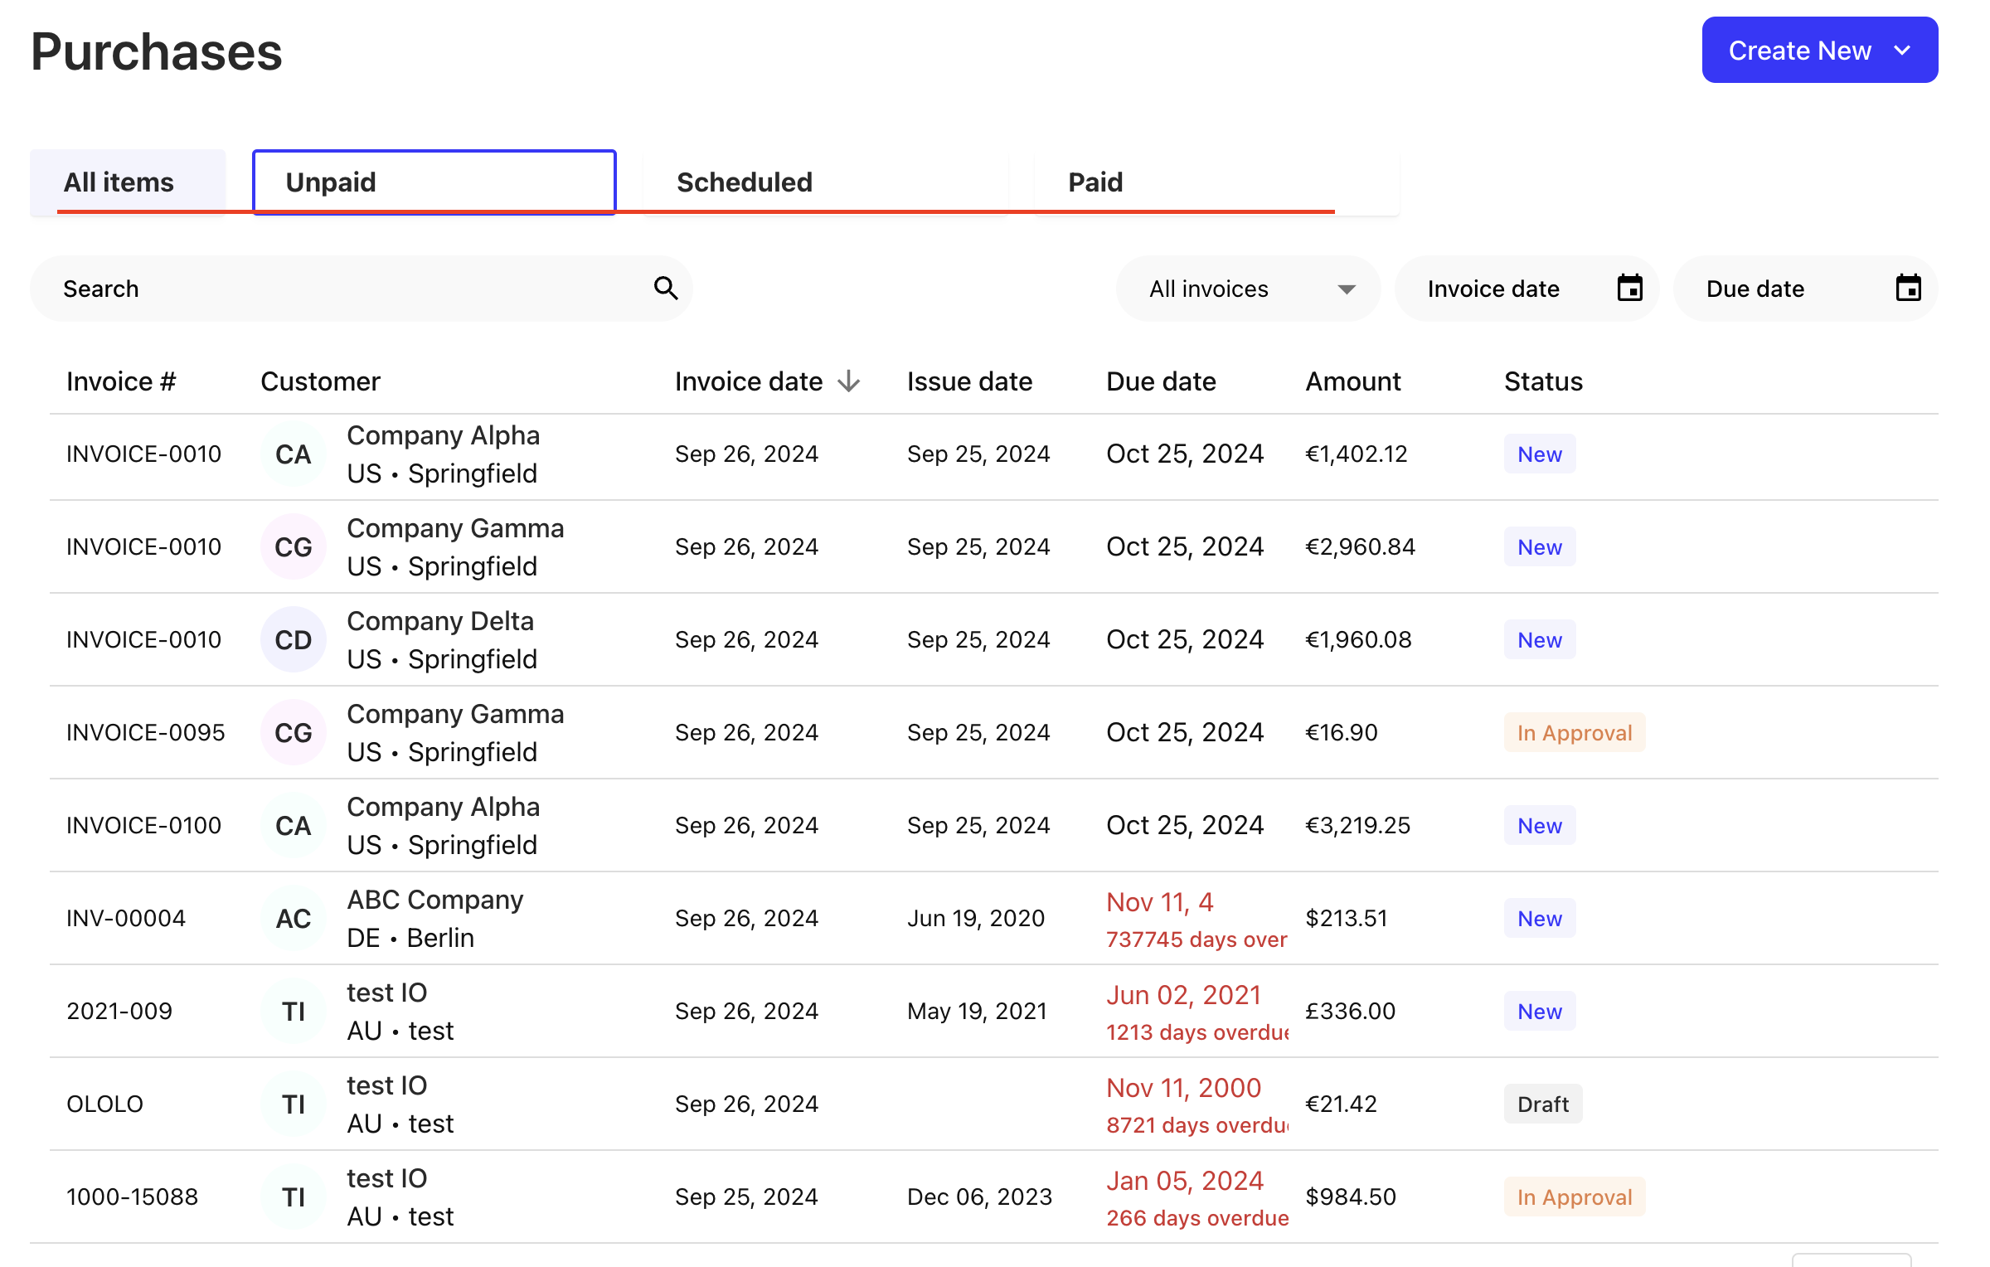Focus the Search input field
Image resolution: width=1990 pixels, height=1267 pixels.
[x=348, y=289]
